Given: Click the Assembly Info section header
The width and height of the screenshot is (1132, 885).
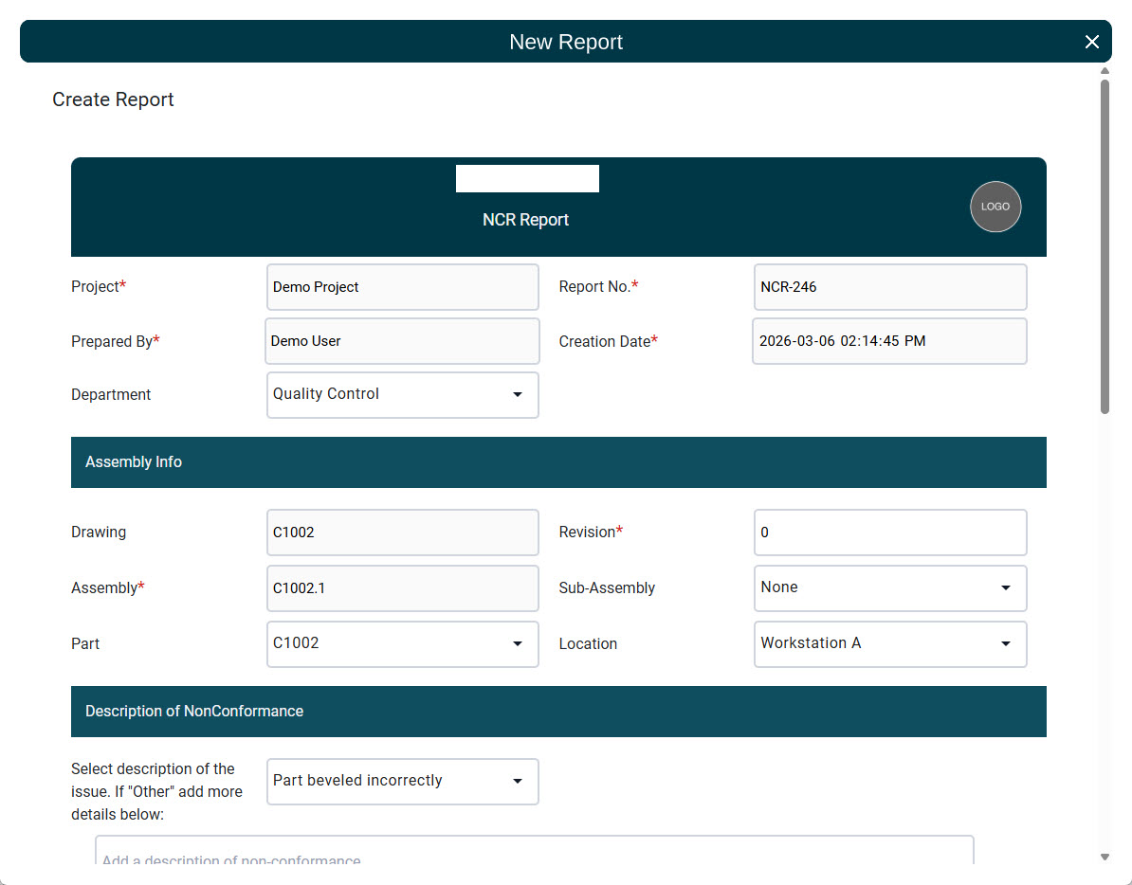Looking at the screenshot, I should pyautogui.click(x=558, y=462).
